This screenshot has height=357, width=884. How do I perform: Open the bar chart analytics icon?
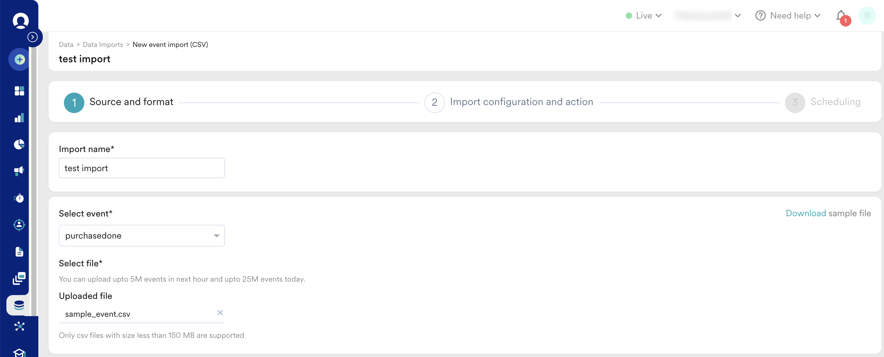(19, 118)
